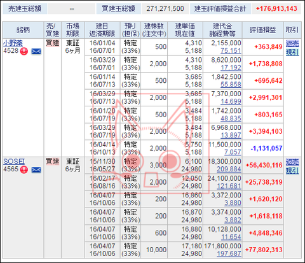
Task: Open expense link 17,192
Action: [x=231, y=68]
